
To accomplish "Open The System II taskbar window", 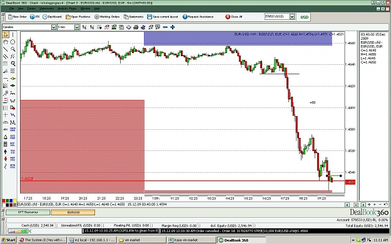I will (42, 240).
